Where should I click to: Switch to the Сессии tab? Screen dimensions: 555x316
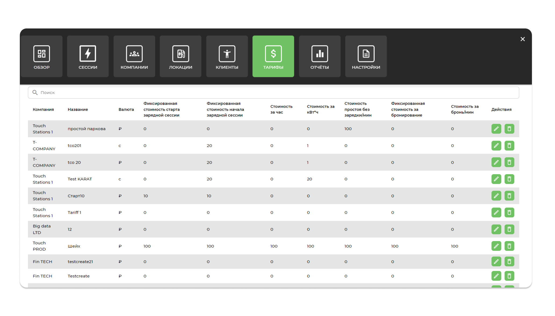tap(88, 56)
